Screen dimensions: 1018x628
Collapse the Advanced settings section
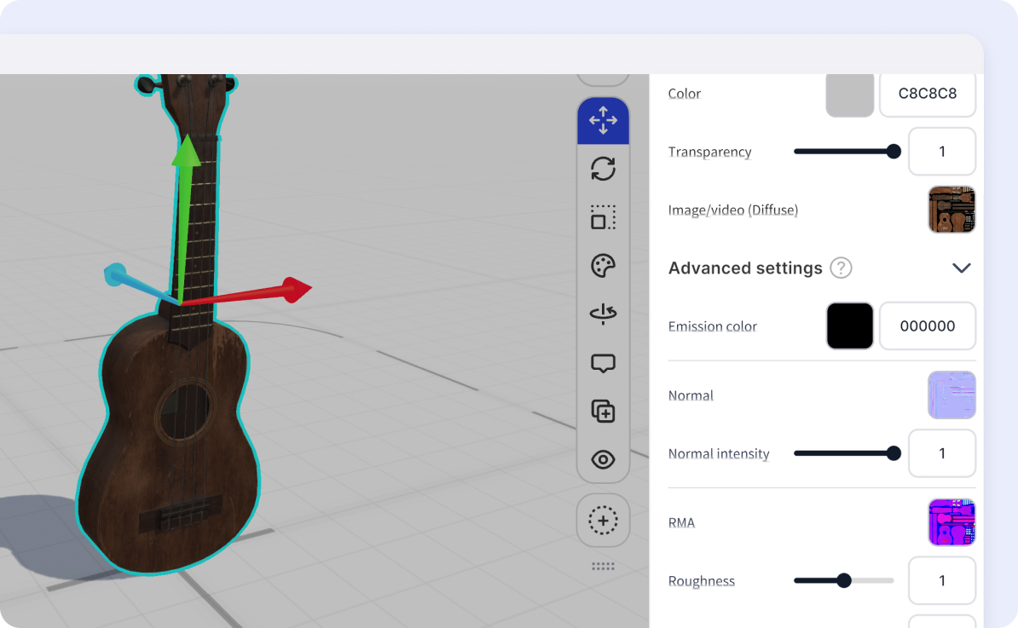click(x=962, y=268)
